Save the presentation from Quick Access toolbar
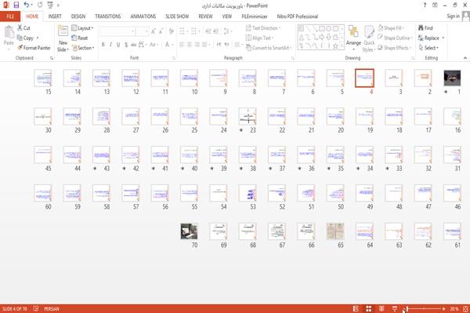 tap(16, 5)
